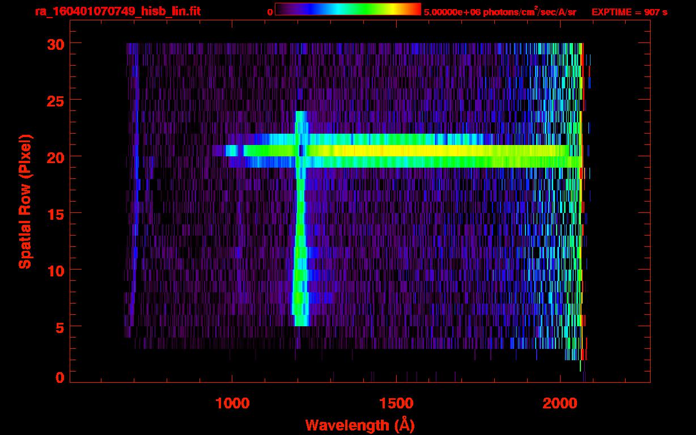Click the spatial row tick label 20
696x435 pixels.
point(56,157)
